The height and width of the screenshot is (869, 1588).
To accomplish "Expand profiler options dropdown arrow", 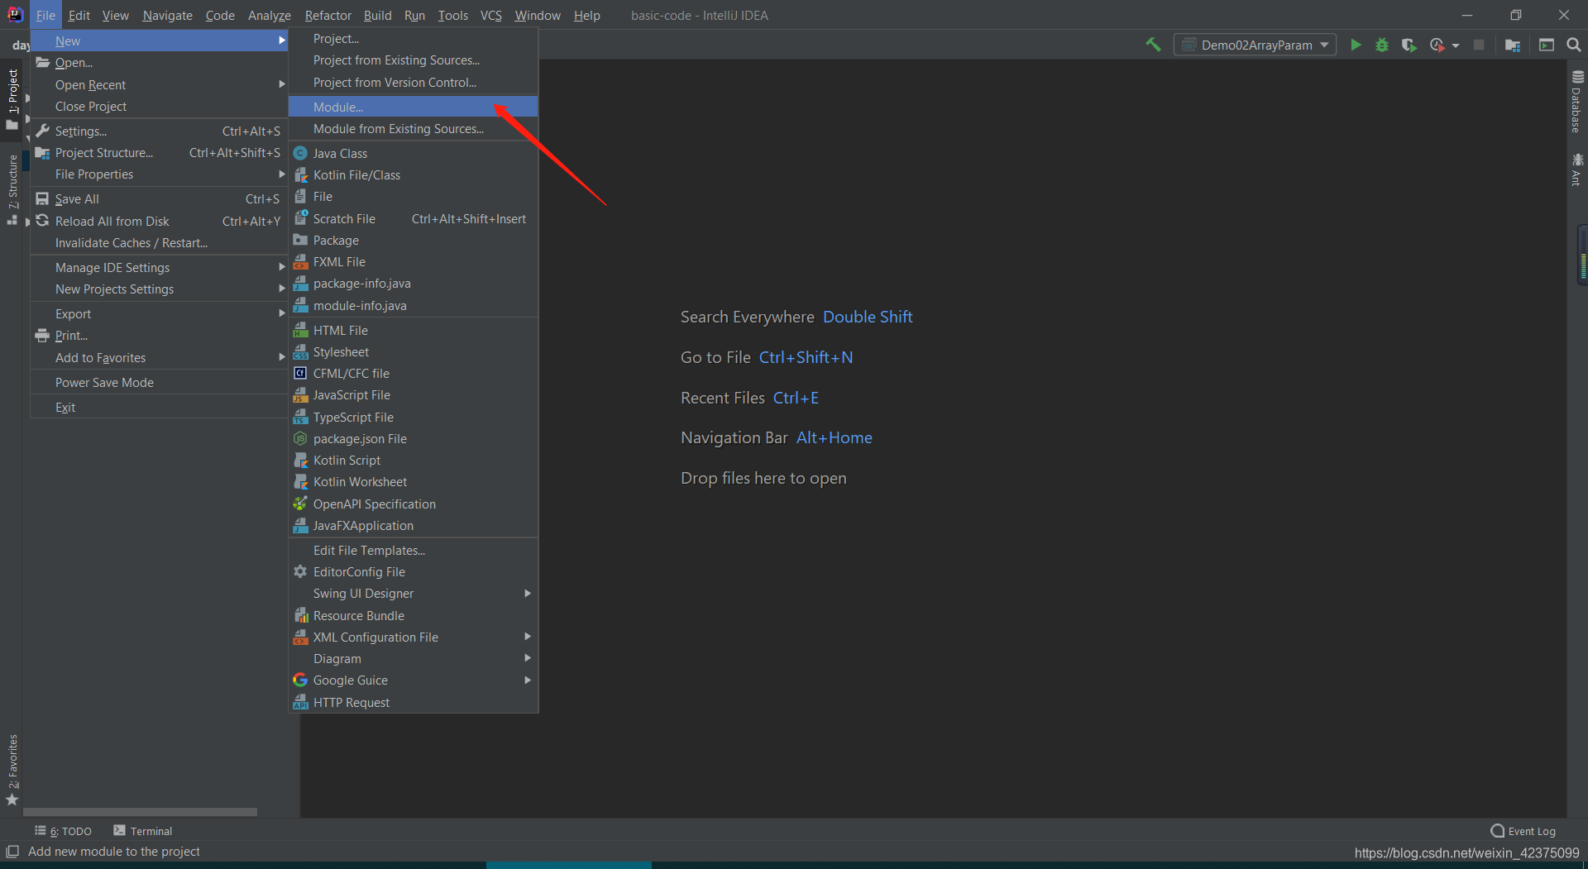I will coord(1456,45).
